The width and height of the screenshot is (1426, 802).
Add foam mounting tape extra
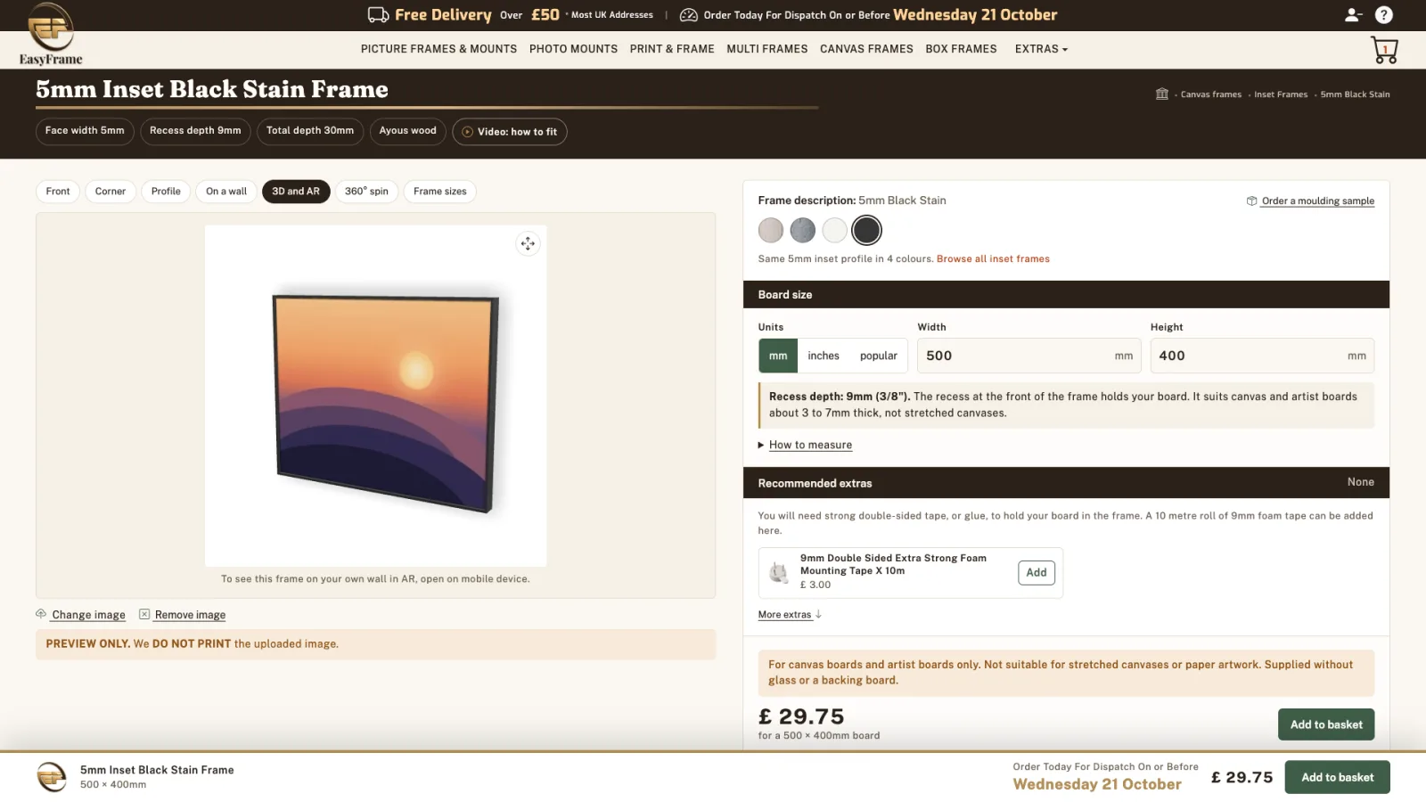click(x=1037, y=573)
